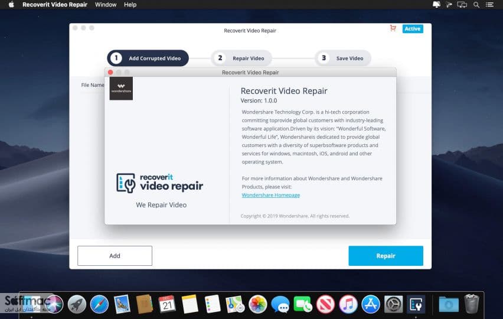Click the About dialog title bar
The width and height of the screenshot is (503, 319).
[x=250, y=72]
